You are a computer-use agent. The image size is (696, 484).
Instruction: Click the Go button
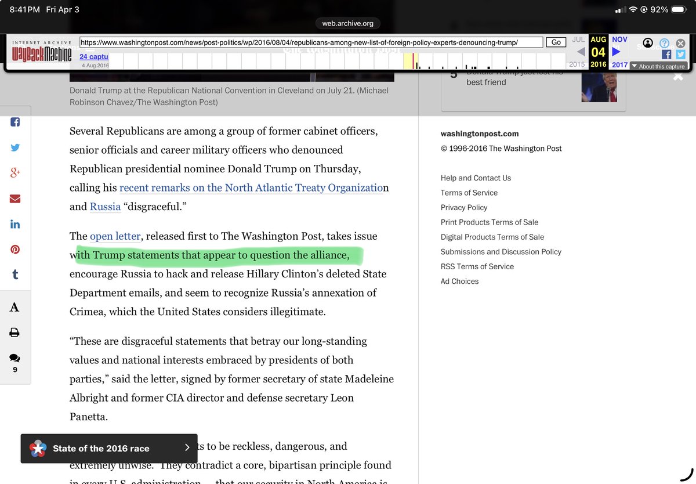pos(556,42)
